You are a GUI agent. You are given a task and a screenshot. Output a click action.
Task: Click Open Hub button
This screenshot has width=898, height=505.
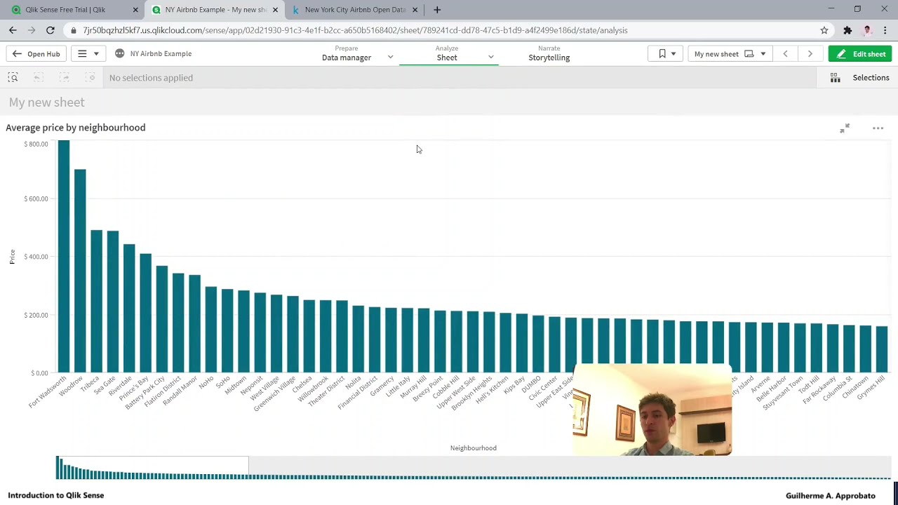pyautogui.click(x=36, y=54)
